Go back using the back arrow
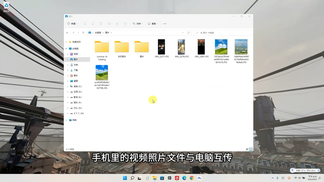The width and height of the screenshot is (324, 182). point(67,33)
